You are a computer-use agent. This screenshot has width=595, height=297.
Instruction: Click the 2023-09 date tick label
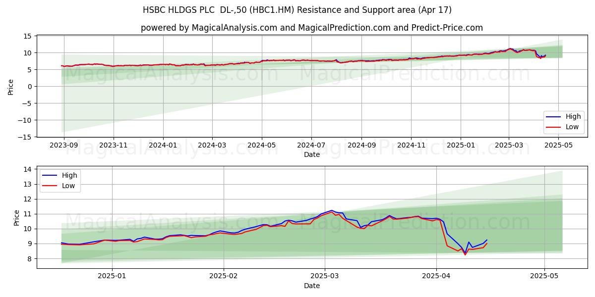(x=64, y=145)
